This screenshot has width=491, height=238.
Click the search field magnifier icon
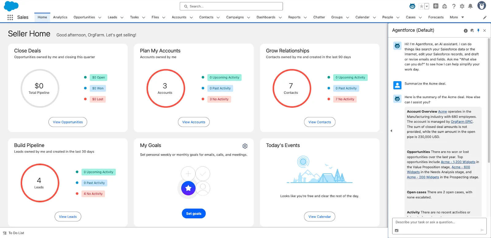click(x=186, y=6)
